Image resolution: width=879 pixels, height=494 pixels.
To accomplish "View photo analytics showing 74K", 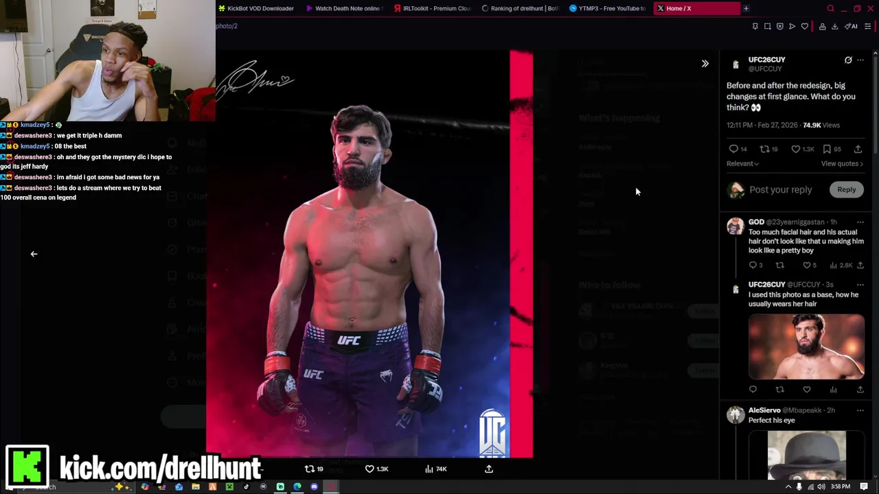I will pos(436,469).
